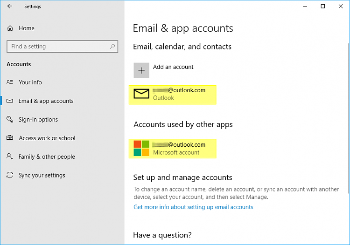Select the Email & app accounts envelope icon
The height and width of the screenshot is (245, 350).
pyautogui.click(x=10, y=101)
